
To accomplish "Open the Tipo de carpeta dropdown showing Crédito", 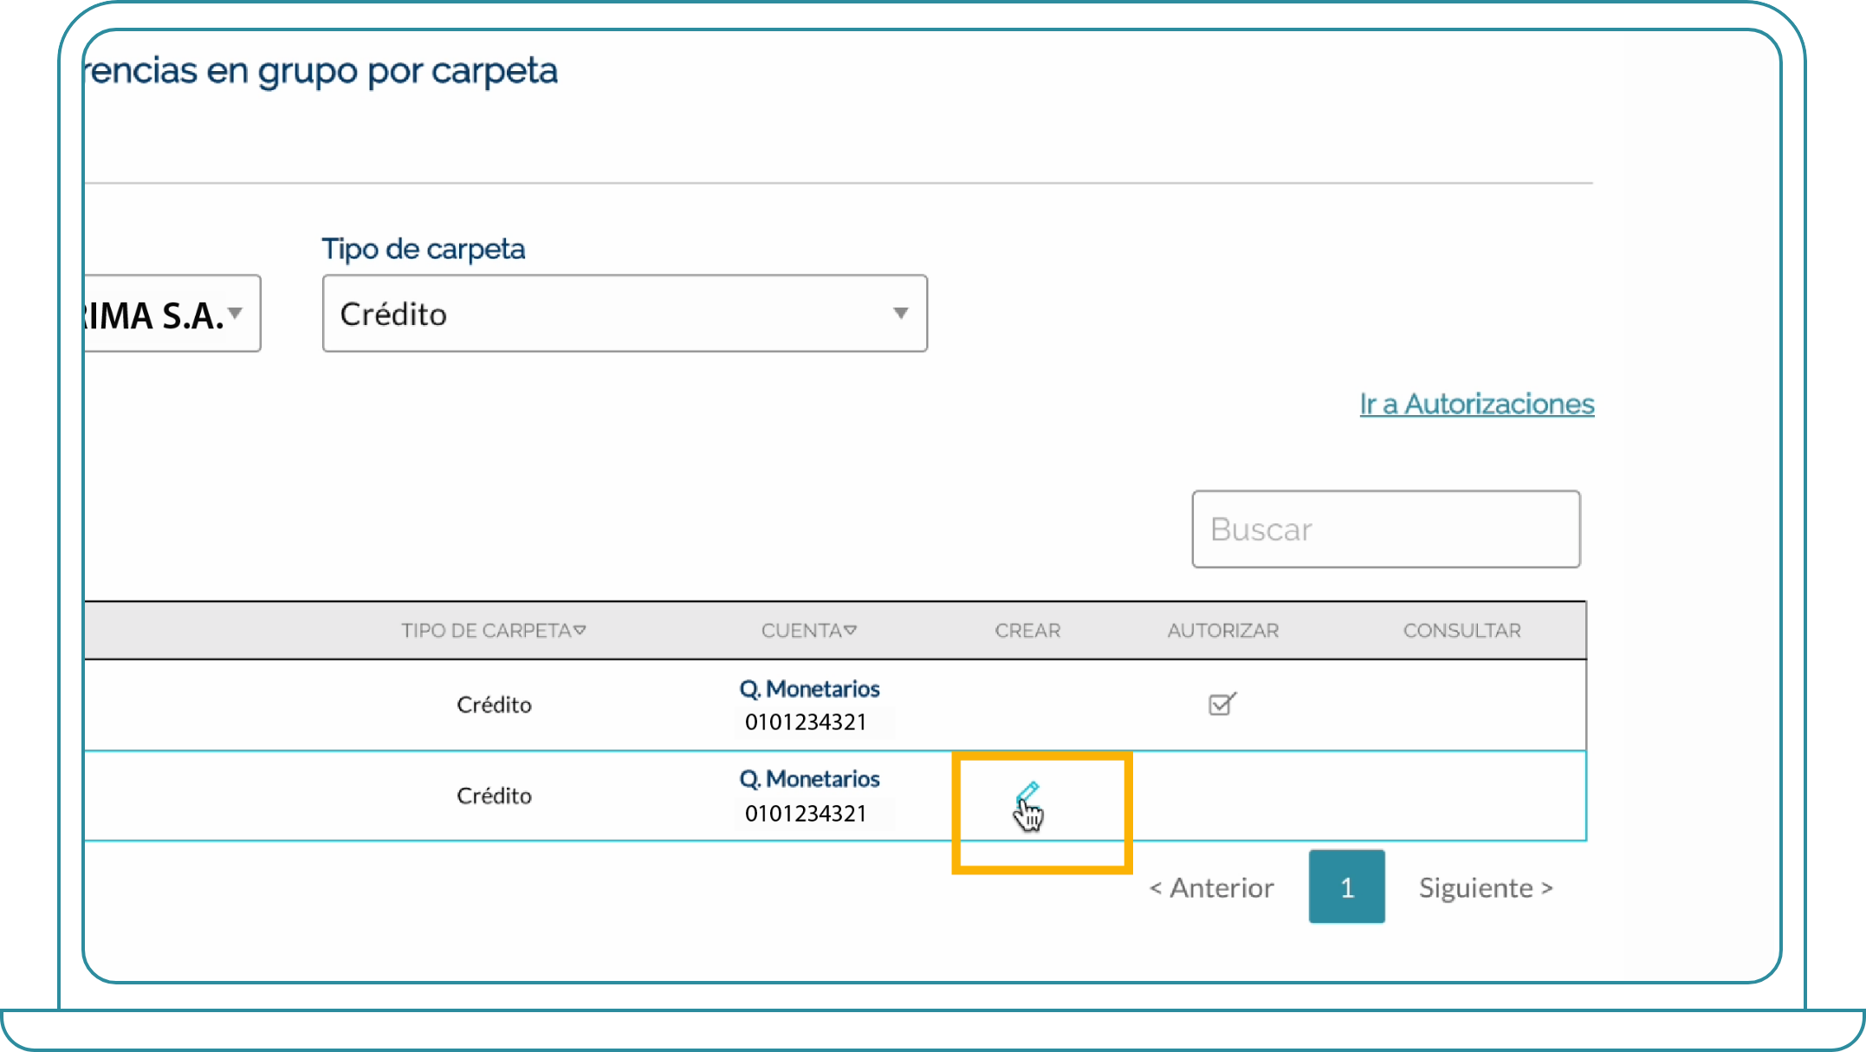I will 625,314.
